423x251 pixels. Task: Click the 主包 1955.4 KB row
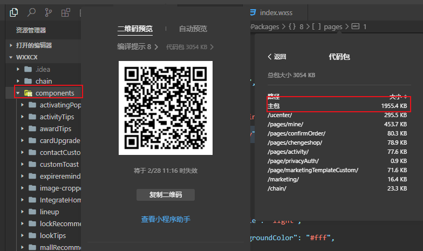[337, 106]
